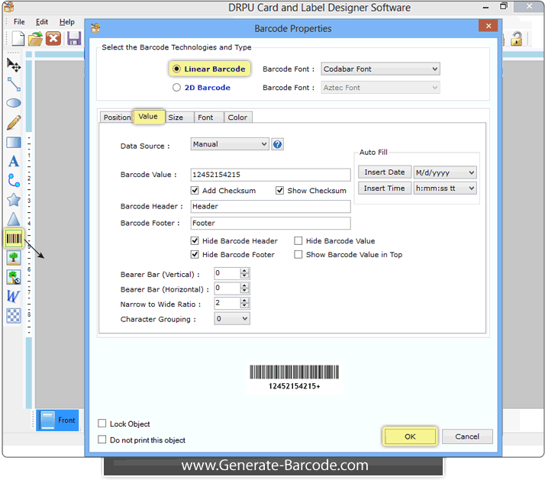Select the Triangle shape tool
Screen dimensions: 545x480
pos(14,219)
